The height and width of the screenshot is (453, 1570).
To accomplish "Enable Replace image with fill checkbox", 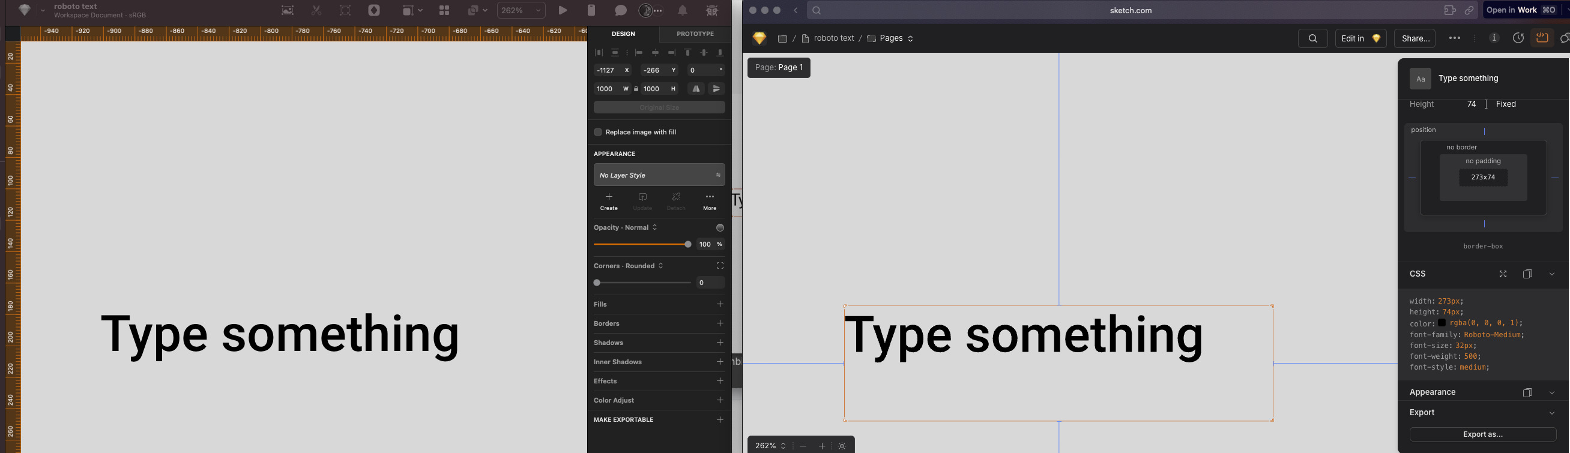I will pyautogui.click(x=598, y=132).
